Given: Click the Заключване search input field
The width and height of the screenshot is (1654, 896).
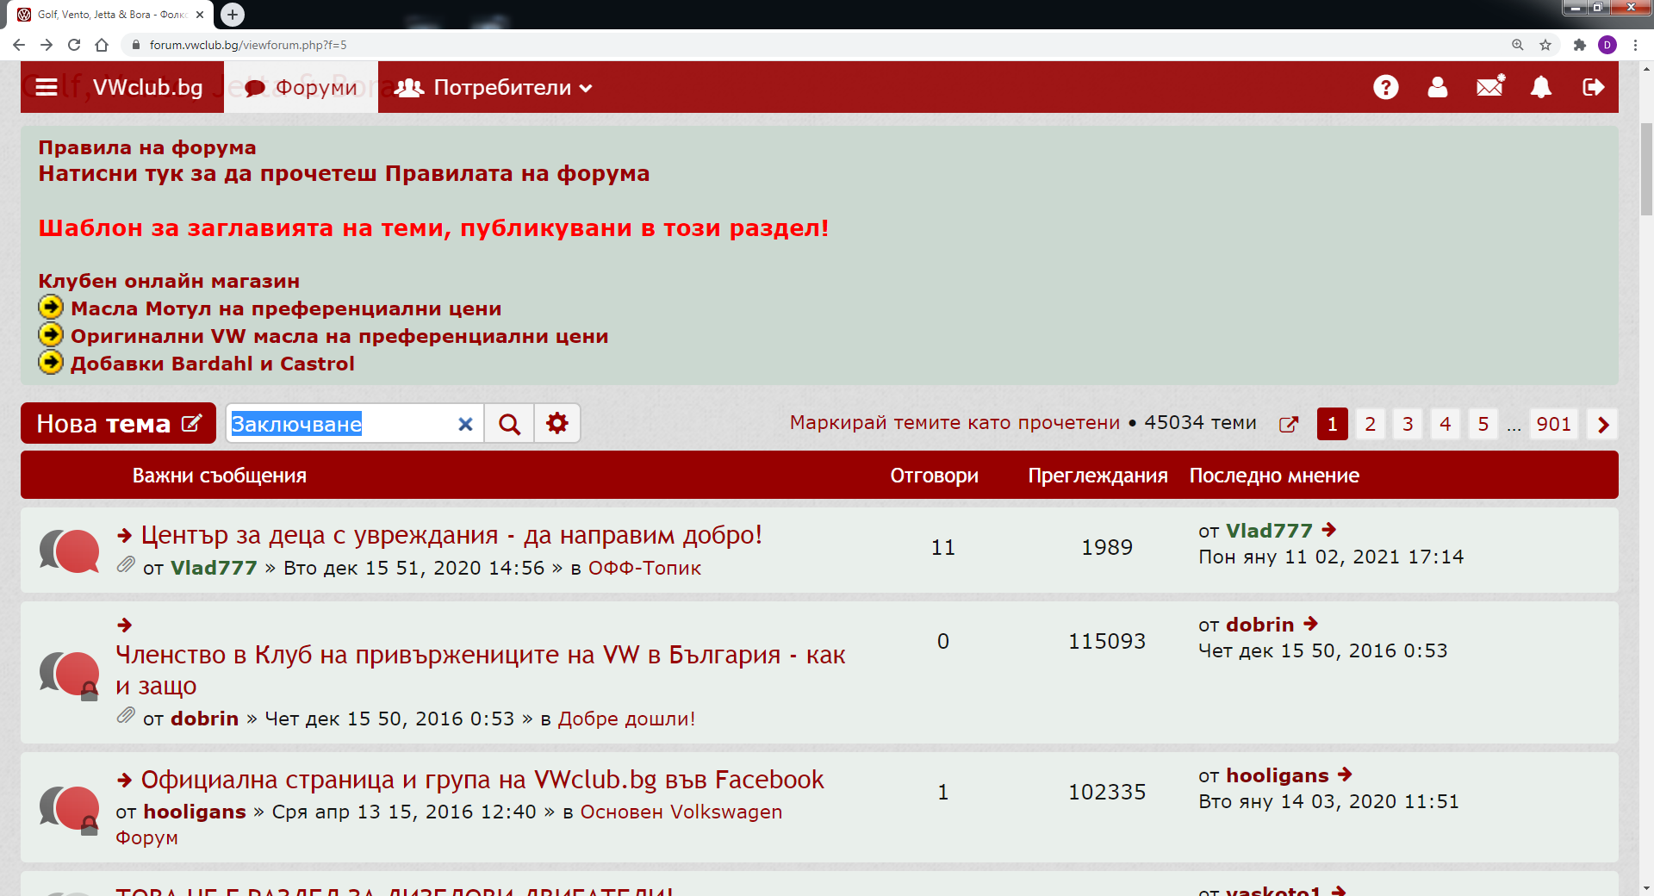Looking at the screenshot, I should point(340,424).
